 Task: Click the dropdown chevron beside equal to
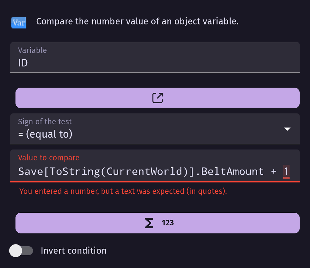pyautogui.click(x=287, y=129)
